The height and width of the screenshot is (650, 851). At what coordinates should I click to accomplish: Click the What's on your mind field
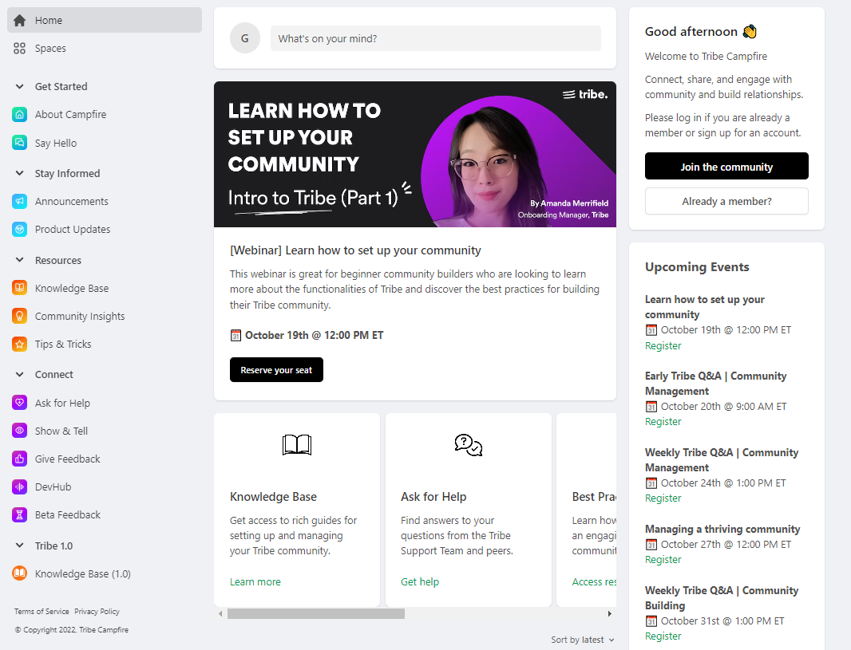click(x=436, y=38)
